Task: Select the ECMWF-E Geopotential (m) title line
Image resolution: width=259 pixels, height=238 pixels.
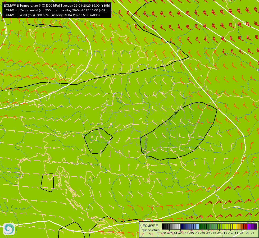Action: [56, 10]
